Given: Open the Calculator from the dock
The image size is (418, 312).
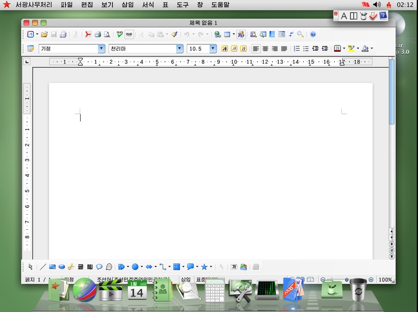Looking at the screenshot, I should [215, 290].
